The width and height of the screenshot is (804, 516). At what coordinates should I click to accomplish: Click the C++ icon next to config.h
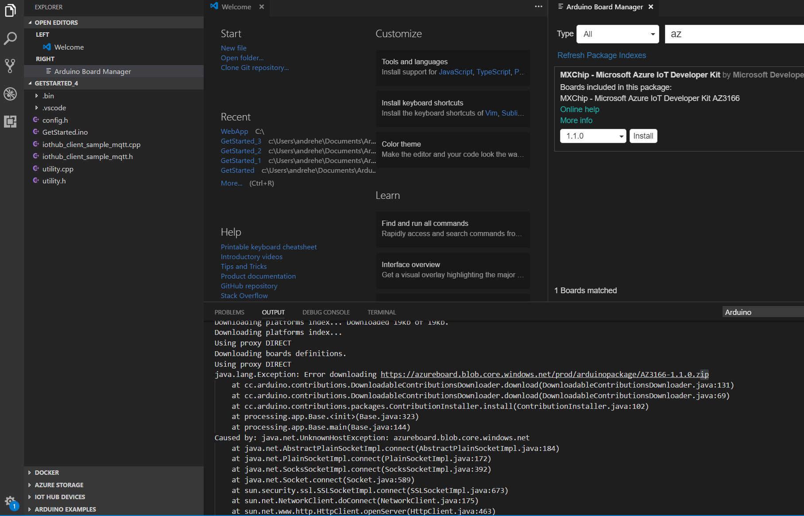click(x=36, y=120)
